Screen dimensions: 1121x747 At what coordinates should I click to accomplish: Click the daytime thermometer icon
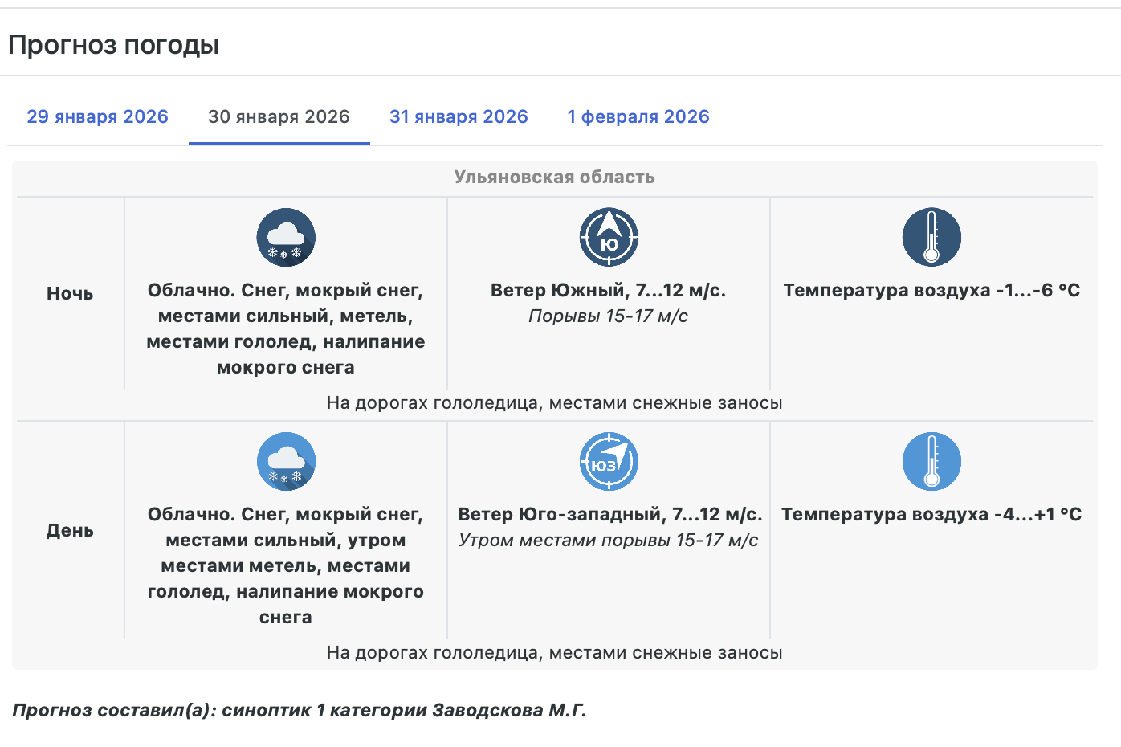(931, 461)
